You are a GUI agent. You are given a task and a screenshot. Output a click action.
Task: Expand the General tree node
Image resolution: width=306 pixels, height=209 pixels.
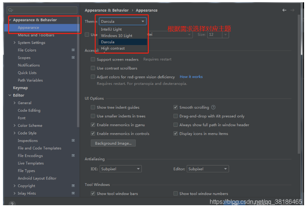[14, 103]
